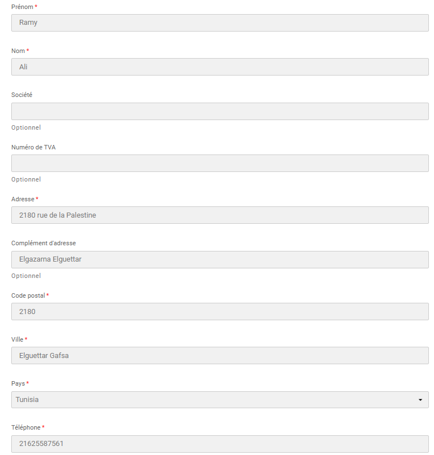The image size is (434, 455).
Task: Select the empty Numéro de TVA field
Action: tap(220, 163)
